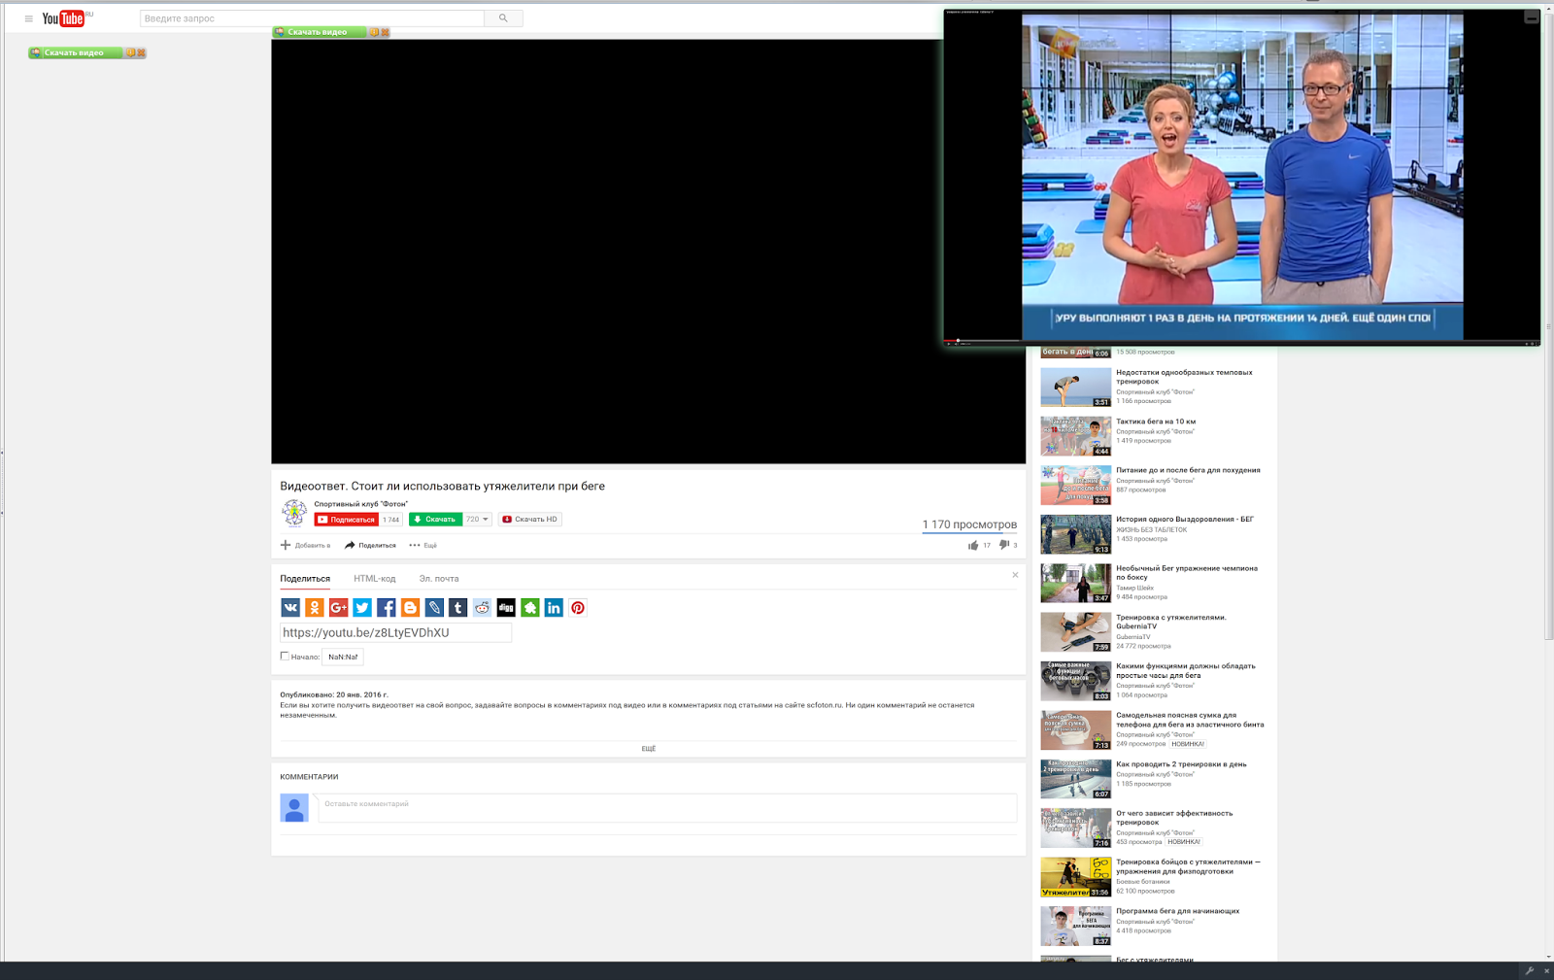Image resolution: width=1554 pixels, height=980 pixels.
Task: Open 'Как проводить 2 тренировки в день'
Action: 1181,764
